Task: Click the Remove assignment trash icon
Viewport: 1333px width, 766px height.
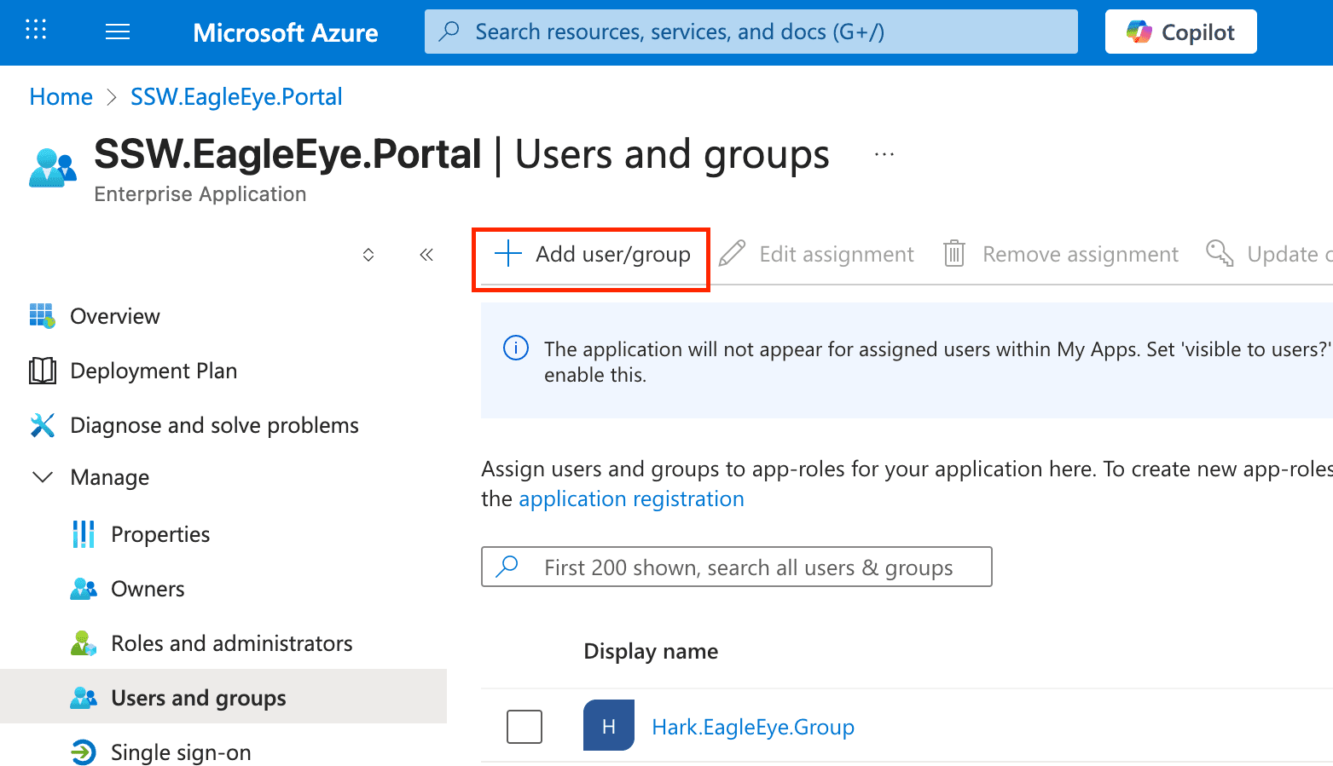Action: (953, 253)
